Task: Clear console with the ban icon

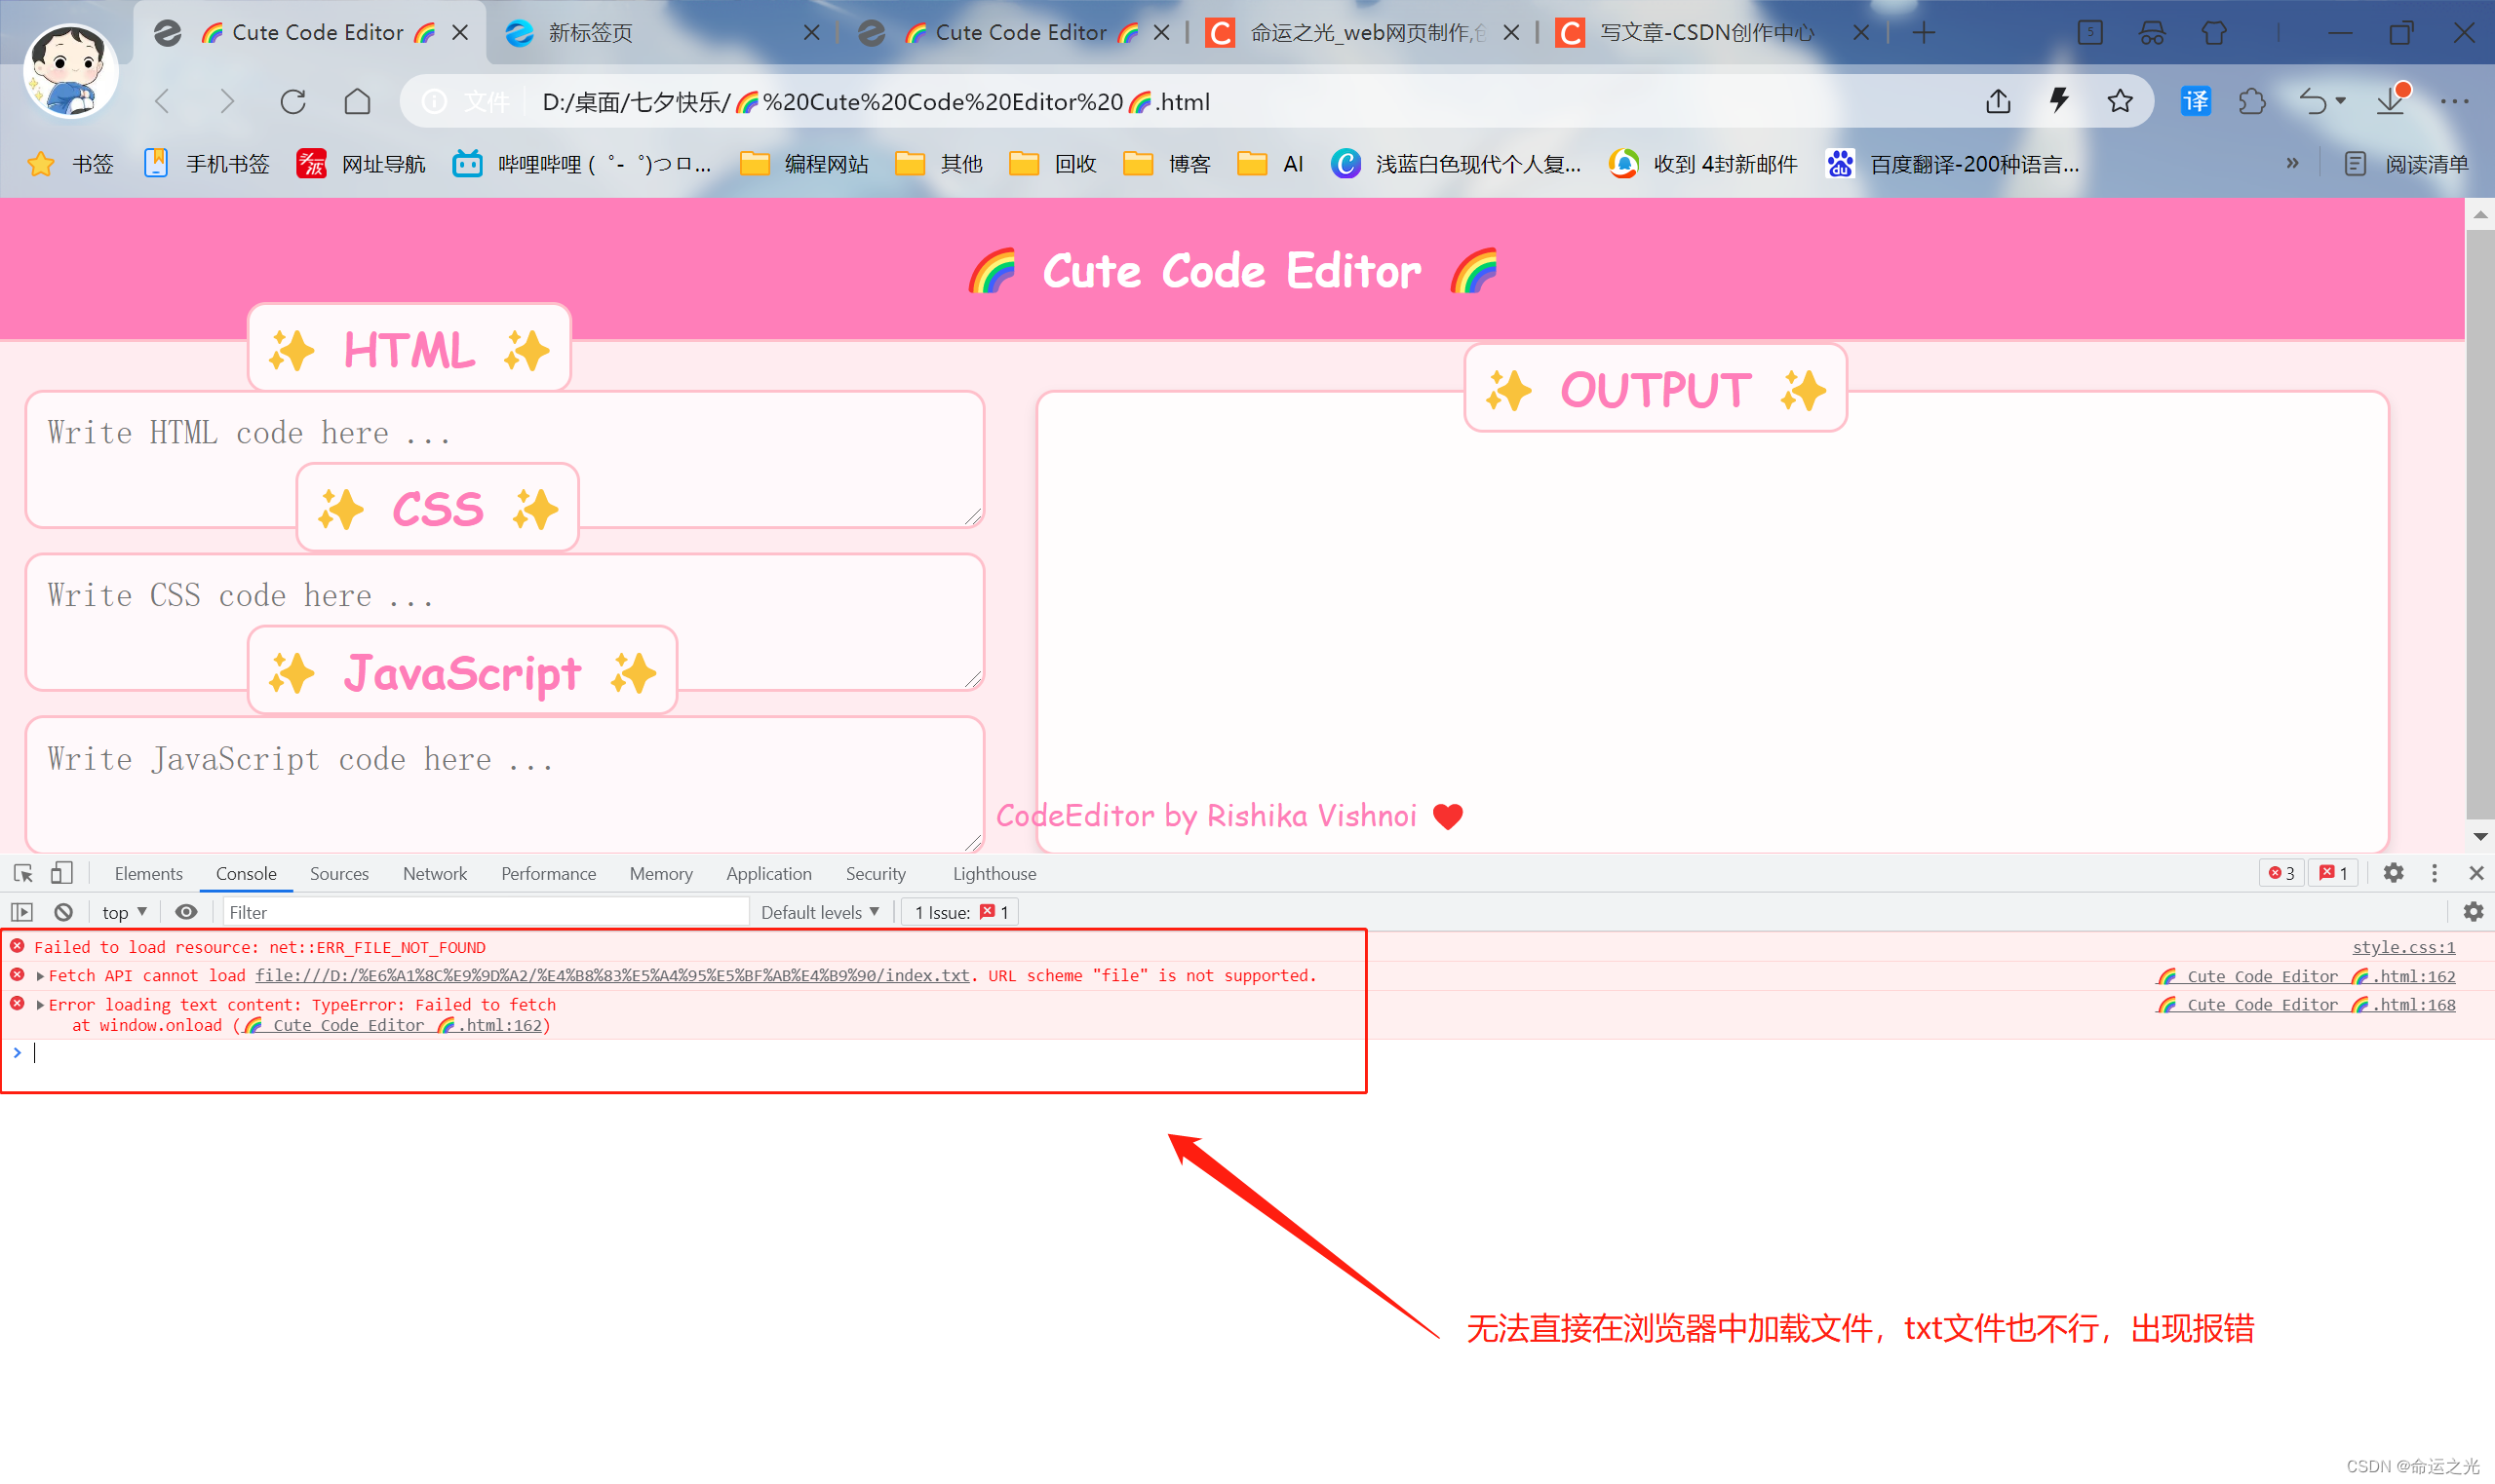Action: tap(63, 912)
